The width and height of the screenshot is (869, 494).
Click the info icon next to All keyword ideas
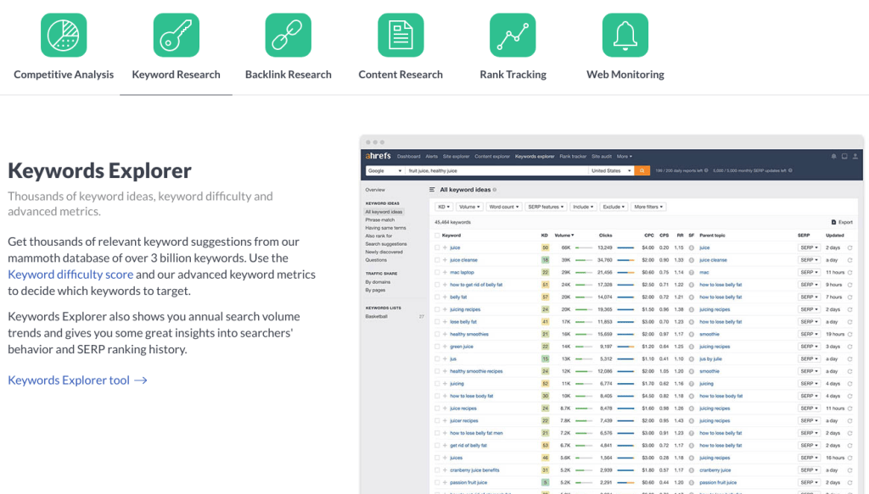[x=495, y=190]
